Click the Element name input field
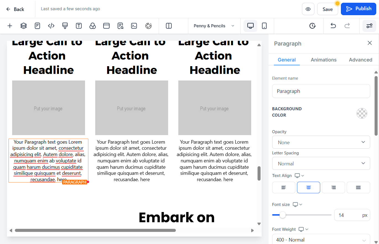This screenshot has height=244, width=379. pyautogui.click(x=321, y=91)
